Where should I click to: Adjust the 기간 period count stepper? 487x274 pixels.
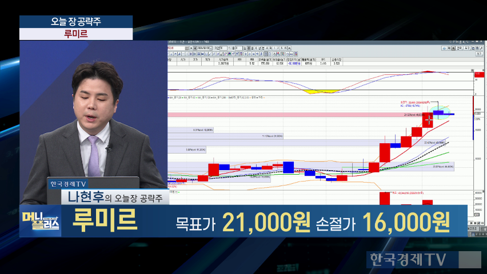[x=229, y=48]
